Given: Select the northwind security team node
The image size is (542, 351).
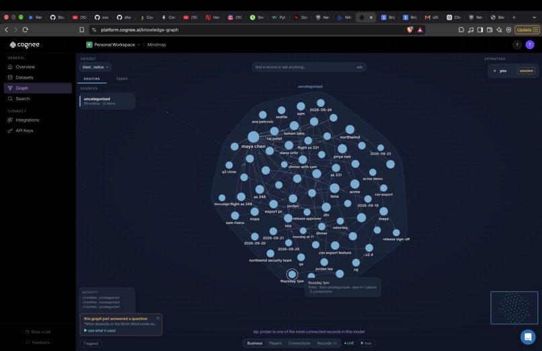Looking at the screenshot, I should pos(270,253).
